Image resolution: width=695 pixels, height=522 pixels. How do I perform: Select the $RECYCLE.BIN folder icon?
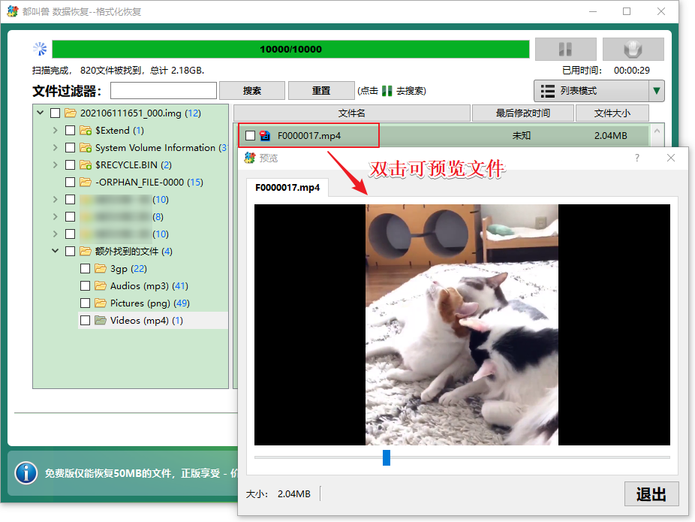pyautogui.click(x=86, y=165)
